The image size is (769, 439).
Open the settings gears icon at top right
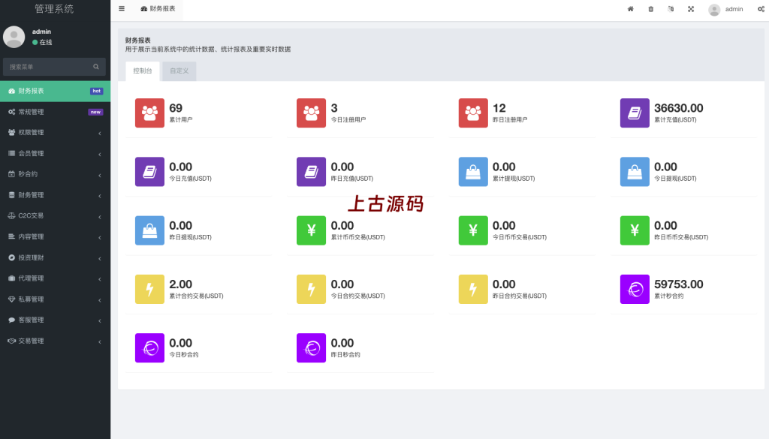[761, 9]
